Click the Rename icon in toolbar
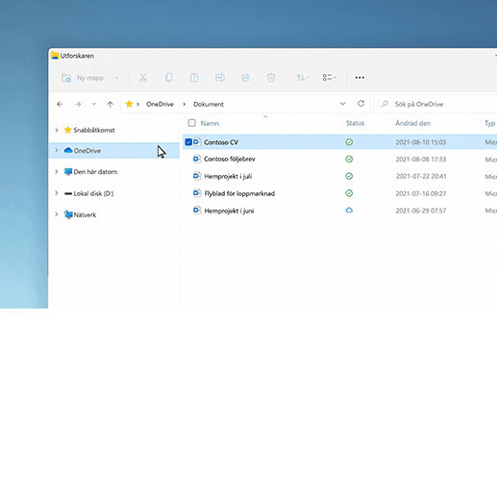Screen dimensions: 497x497 coord(220,78)
